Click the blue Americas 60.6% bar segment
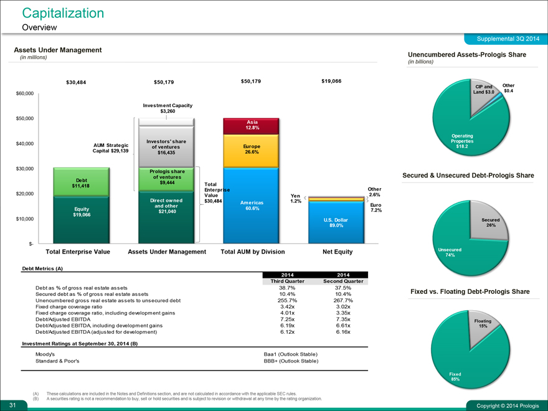The width and height of the screenshot is (548, 411). pos(252,205)
